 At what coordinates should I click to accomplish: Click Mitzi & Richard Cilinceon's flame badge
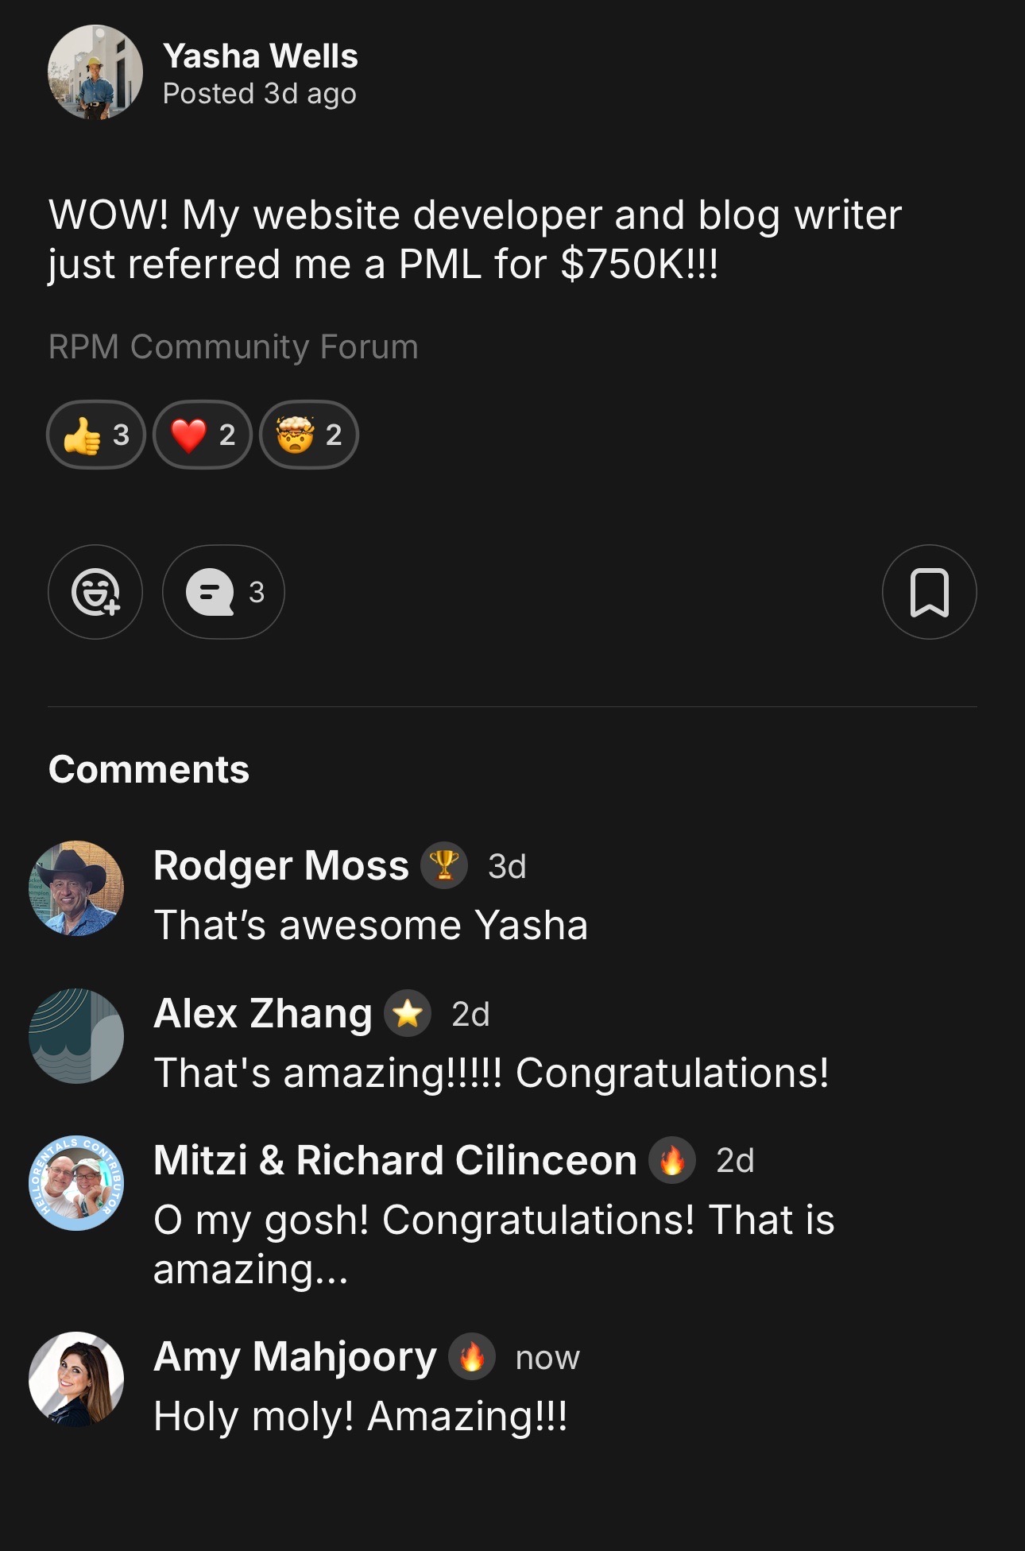tap(672, 1160)
